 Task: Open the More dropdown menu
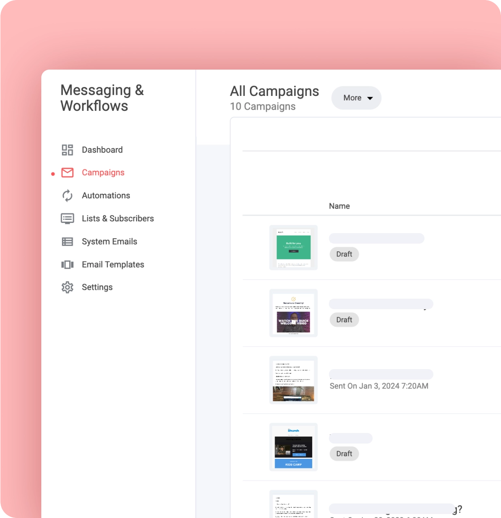click(356, 98)
